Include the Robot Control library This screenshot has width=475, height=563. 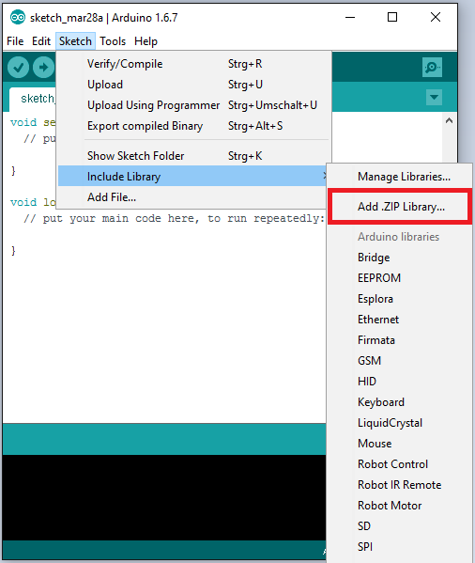tap(399, 464)
